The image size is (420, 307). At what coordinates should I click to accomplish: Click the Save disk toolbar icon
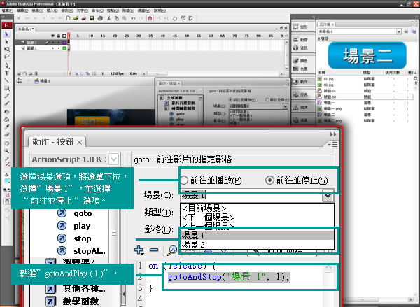92,18
